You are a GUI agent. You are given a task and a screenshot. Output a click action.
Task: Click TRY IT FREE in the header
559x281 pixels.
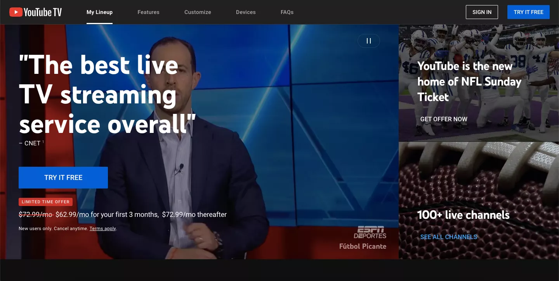[528, 12]
